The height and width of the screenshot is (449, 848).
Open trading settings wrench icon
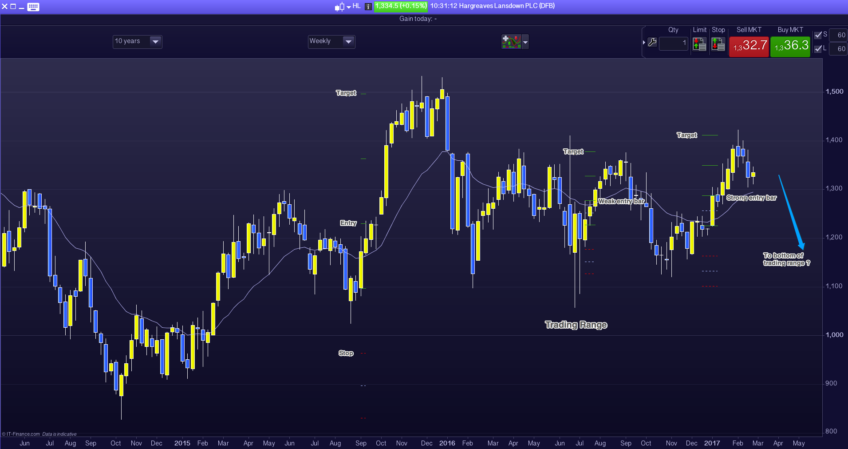(652, 43)
